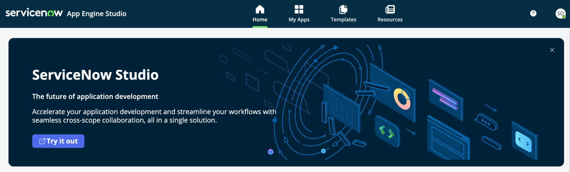Viewport: 570px width, 172px height.
Task: Open the Home tab
Action: point(260,14)
